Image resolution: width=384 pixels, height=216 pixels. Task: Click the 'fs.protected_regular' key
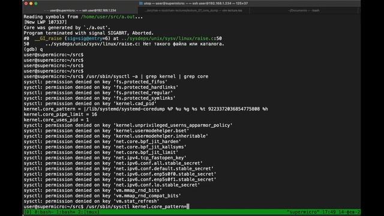143,93
